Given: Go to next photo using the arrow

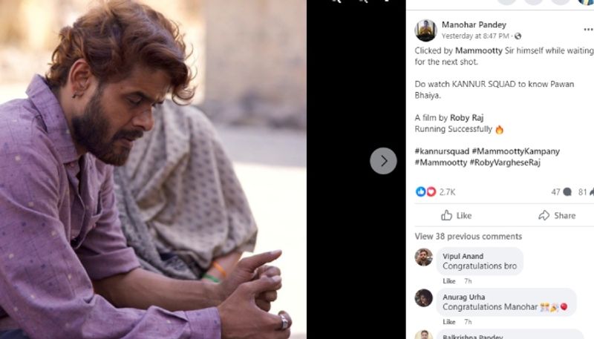Looking at the screenshot, I should 383,161.
